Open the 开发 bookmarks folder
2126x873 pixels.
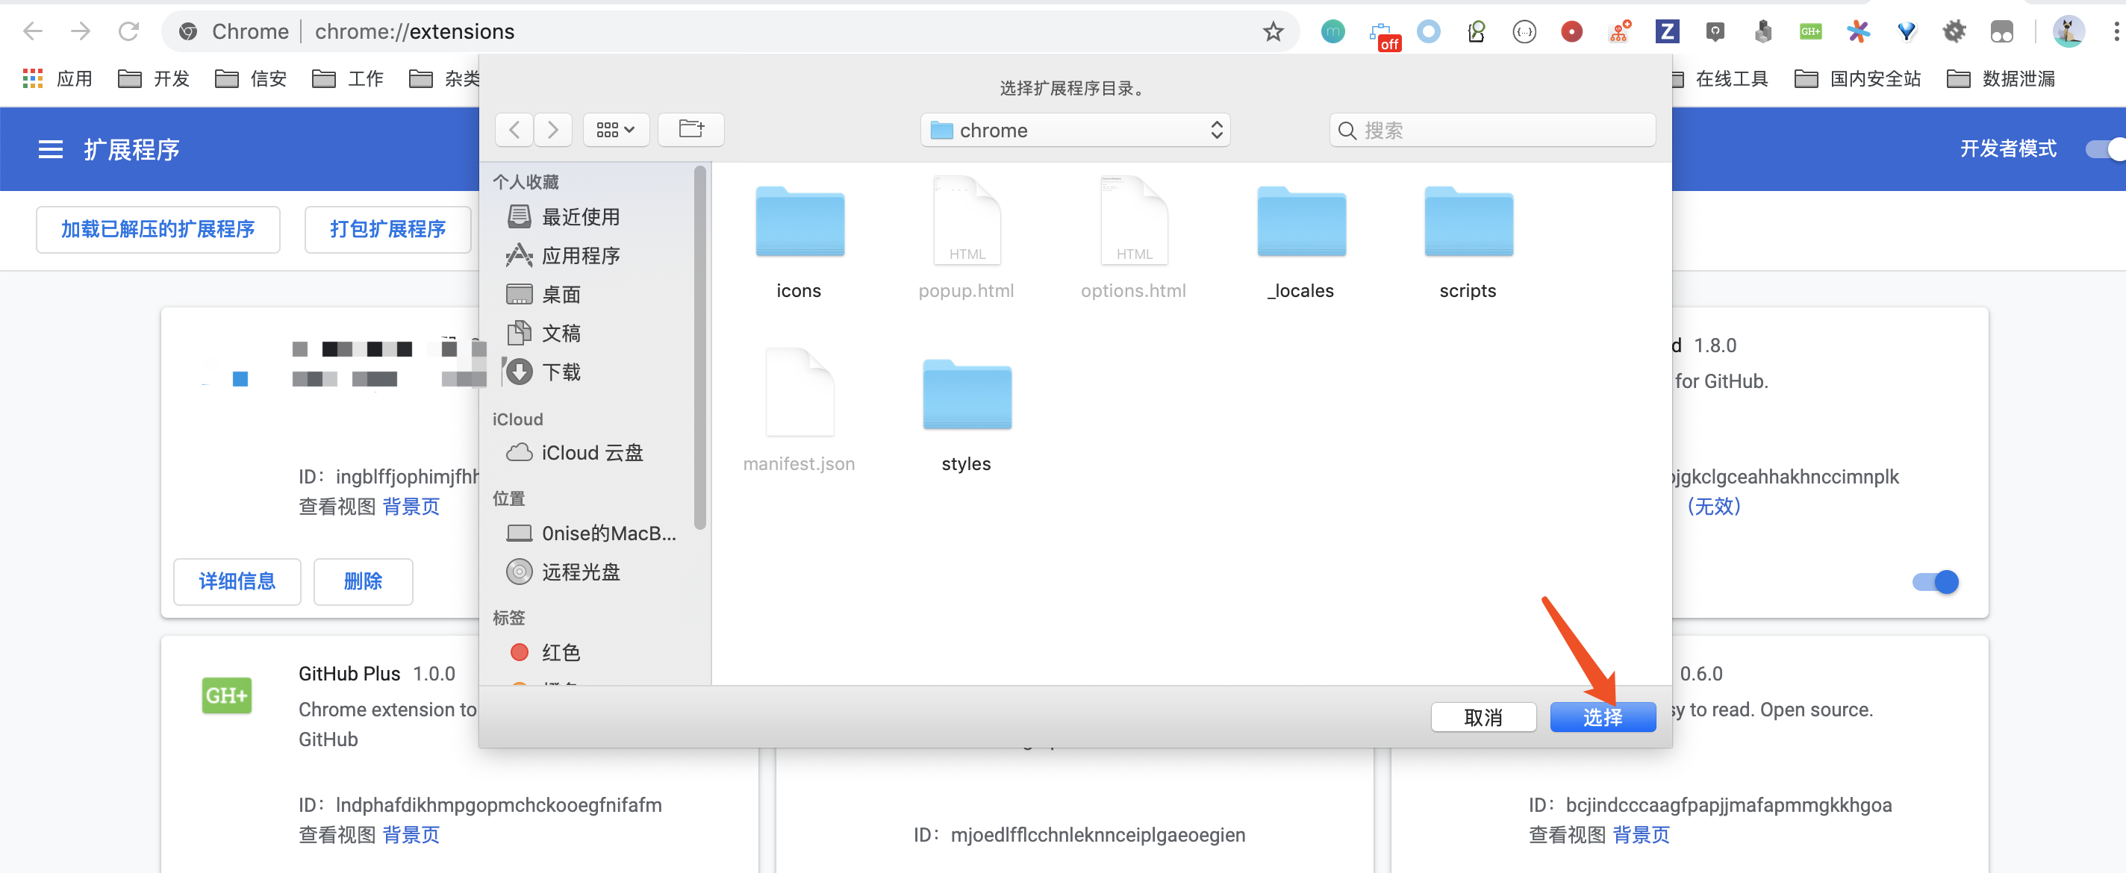pos(155,78)
